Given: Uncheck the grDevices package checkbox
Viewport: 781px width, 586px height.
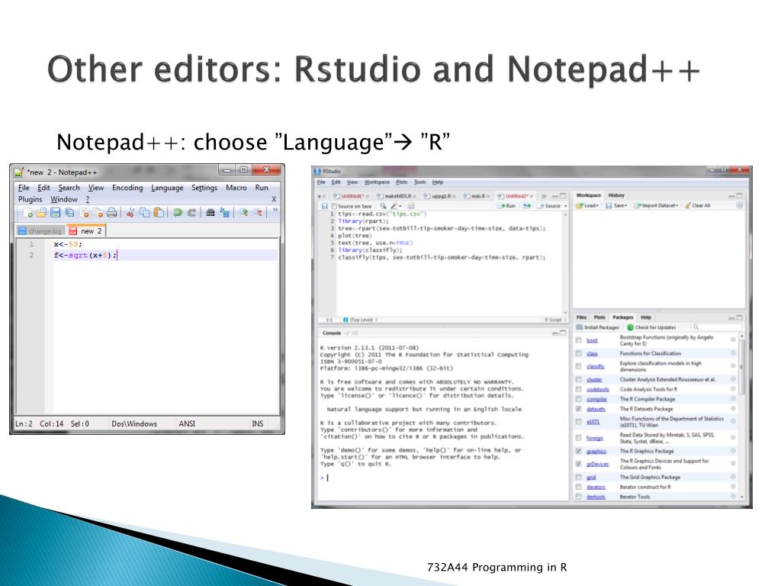Looking at the screenshot, I should [x=579, y=464].
